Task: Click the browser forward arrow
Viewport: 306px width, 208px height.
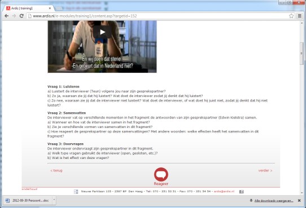Action: [14, 16]
